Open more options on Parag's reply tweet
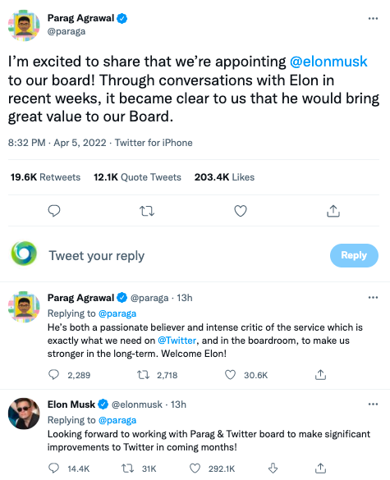The height and width of the screenshot is (480, 390). pyautogui.click(x=373, y=298)
